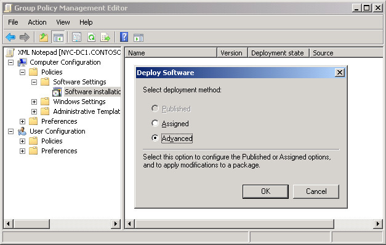This screenshot has width=386, height=245.
Task: Sort by the Deployment state column
Action: (x=279, y=53)
